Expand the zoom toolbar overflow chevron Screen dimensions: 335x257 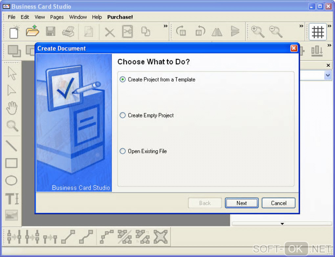coord(301,26)
